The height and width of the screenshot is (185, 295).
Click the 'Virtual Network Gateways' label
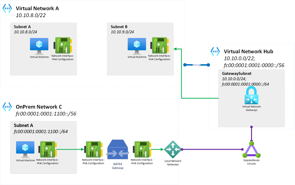pyautogui.click(x=251, y=108)
